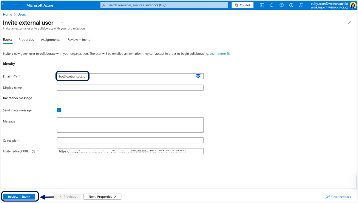The width and height of the screenshot is (358, 203).
Task: Open the ellipsis menu beside Invite external user
Action: pos(61,23)
